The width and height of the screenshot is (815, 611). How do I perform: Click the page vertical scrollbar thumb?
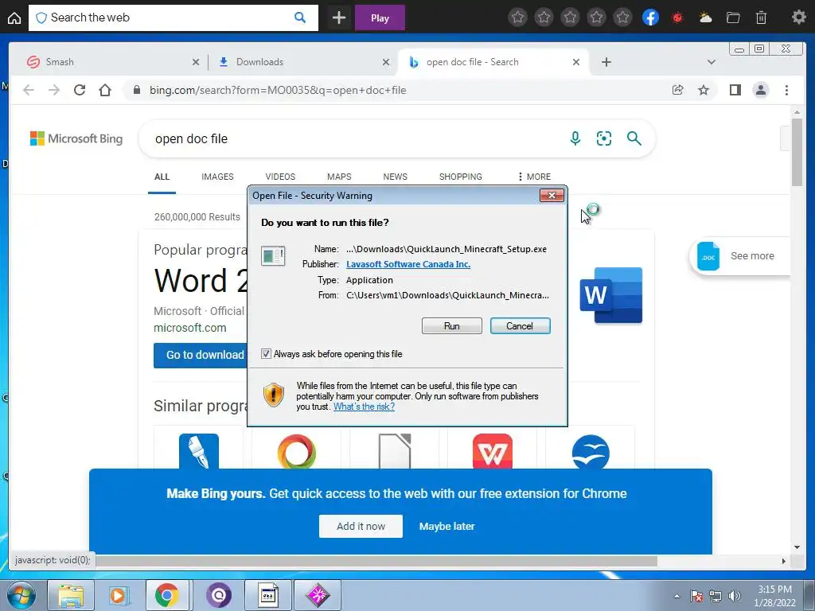pos(797,152)
